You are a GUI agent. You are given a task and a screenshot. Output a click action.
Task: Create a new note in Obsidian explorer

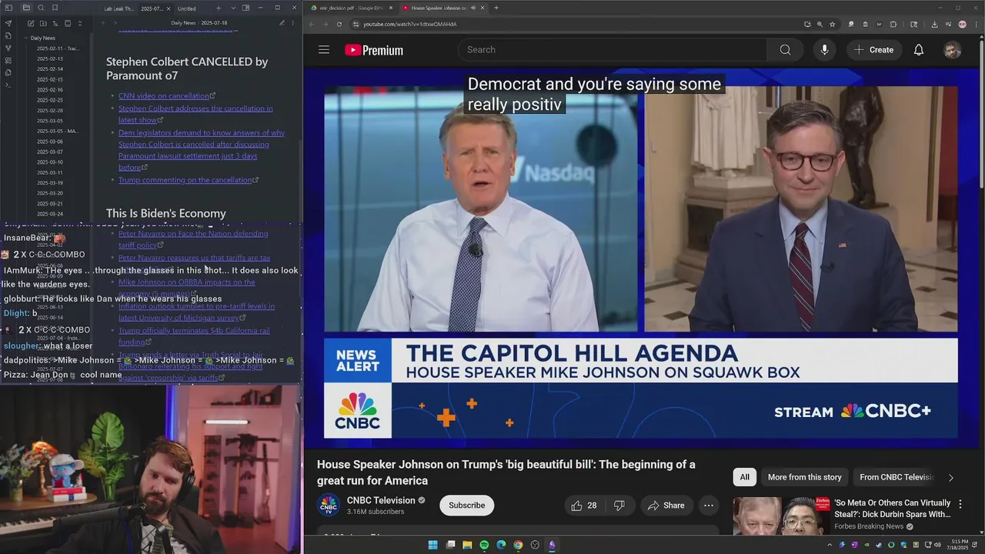[x=31, y=24]
